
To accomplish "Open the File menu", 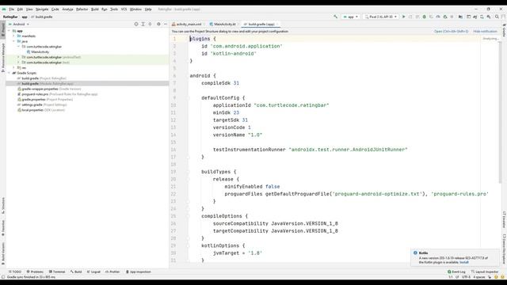I will point(12,9).
